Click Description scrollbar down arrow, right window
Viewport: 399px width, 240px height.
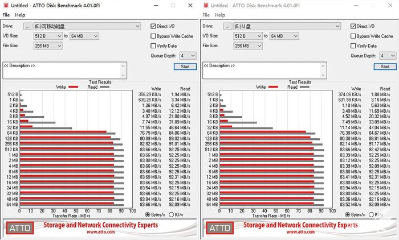coord(323,75)
